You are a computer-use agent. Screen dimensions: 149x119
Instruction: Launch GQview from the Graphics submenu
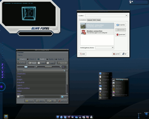(120, 83)
